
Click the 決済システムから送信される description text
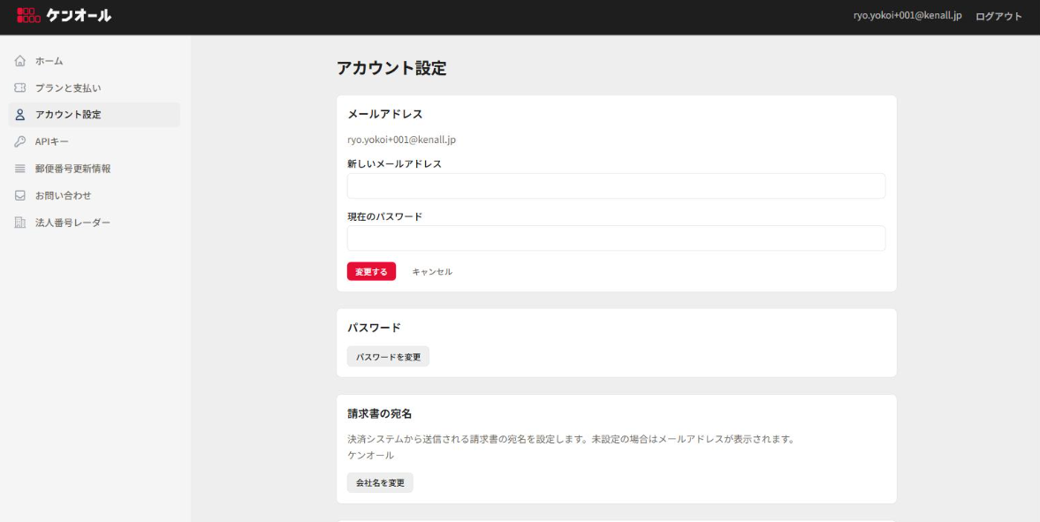[x=571, y=439]
